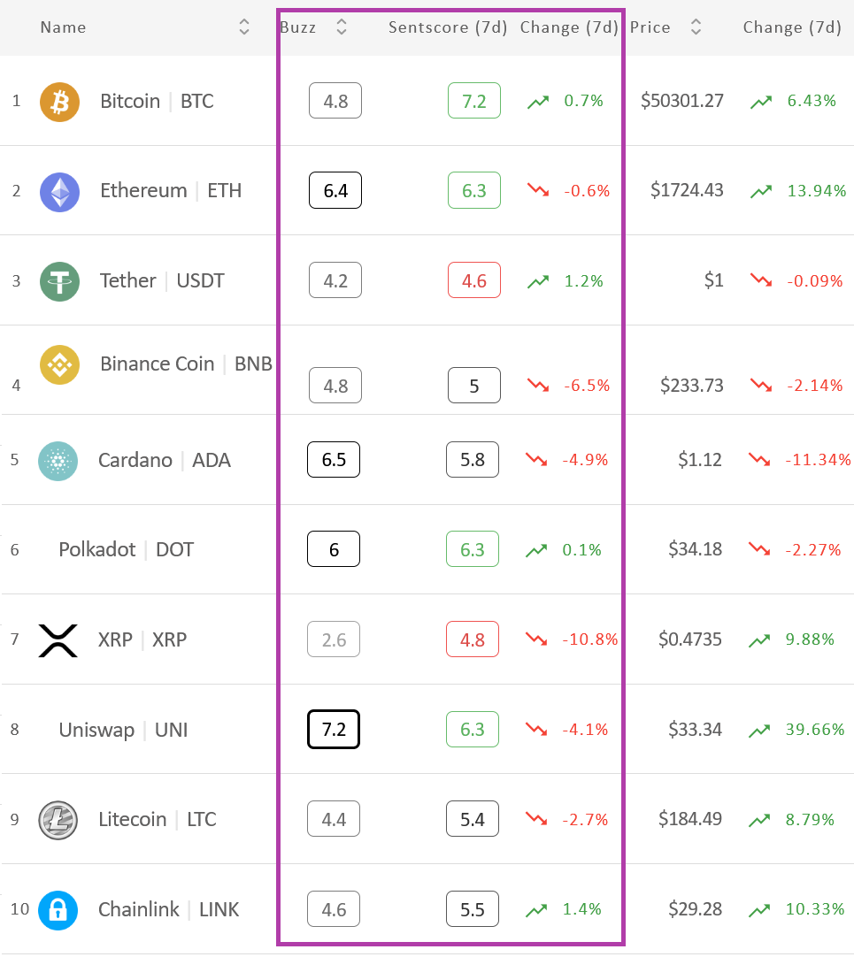Click Uniswap's 7.2 buzz score box
Viewport: 854px width, 957px height.
[x=334, y=730]
